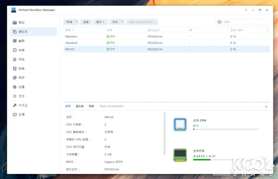Open the column options kebab icon
This screenshot has width=278, height=179.
[x=268, y=30]
